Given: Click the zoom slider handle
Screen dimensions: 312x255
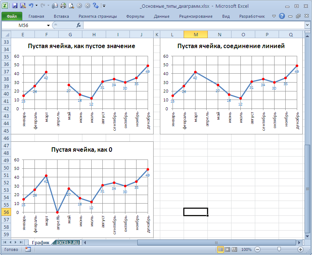Looking at the screenshot, I should pos(279,249).
